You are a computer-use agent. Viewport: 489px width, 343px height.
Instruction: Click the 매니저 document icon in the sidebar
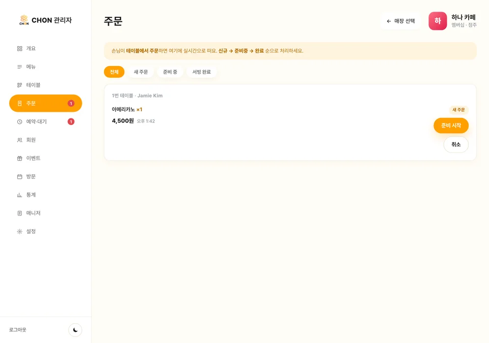[x=20, y=213]
